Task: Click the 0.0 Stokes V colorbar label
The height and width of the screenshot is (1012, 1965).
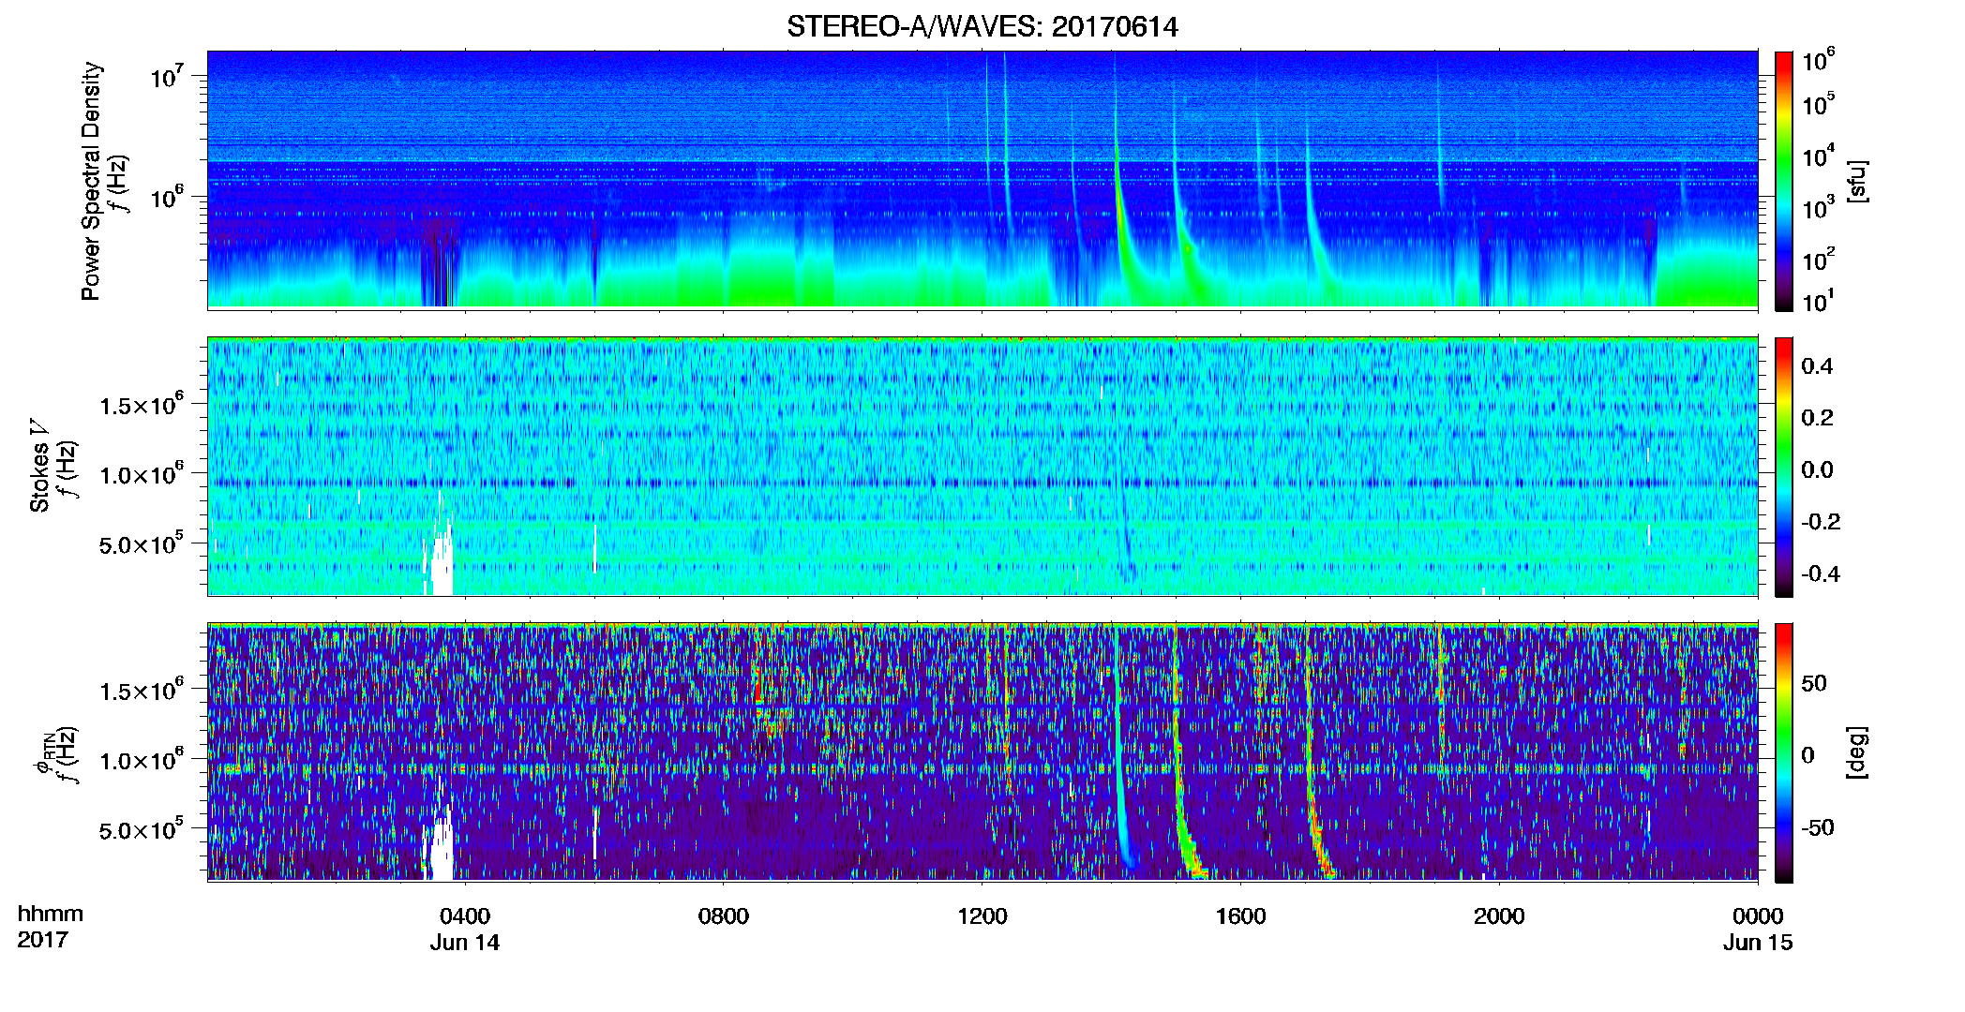Action: [1817, 469]
